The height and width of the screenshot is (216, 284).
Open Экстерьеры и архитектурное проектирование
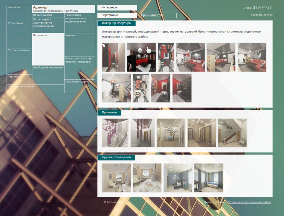pyautogui.click(x=48, y=25)
